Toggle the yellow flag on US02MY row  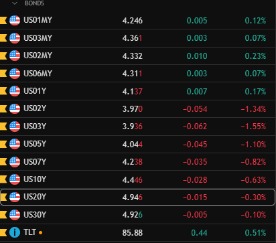click(3, 56)
